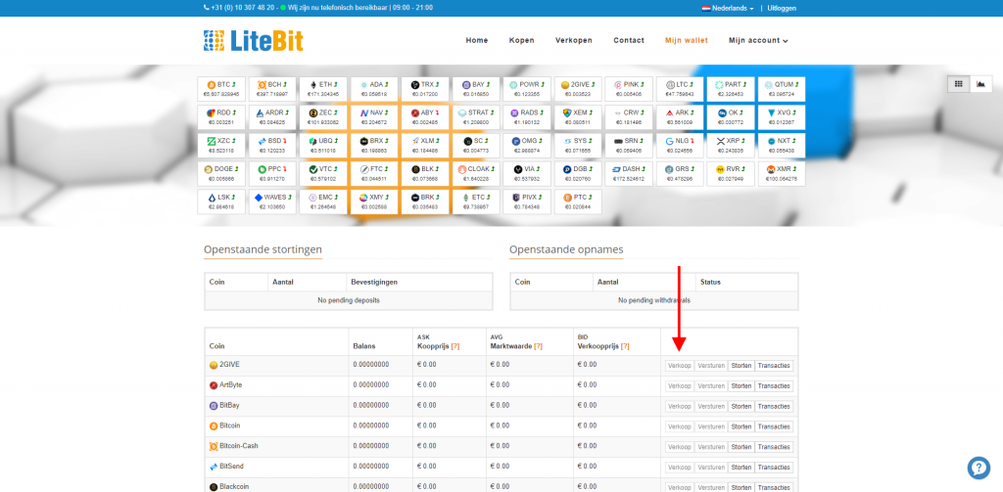Click the Coin header in holdings table
Image resolution: width=1003 pixels, height=492 pixels.
coord(216,345)
